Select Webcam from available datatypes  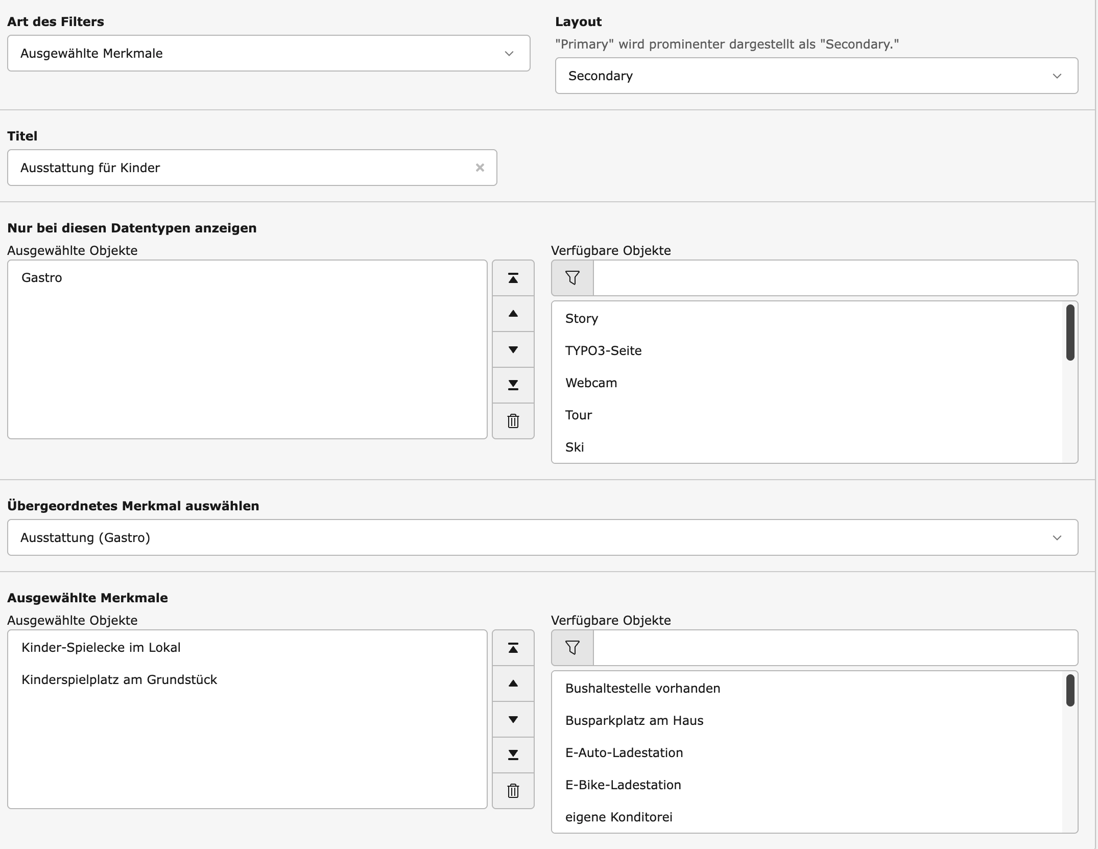click(x=591, y=383)
